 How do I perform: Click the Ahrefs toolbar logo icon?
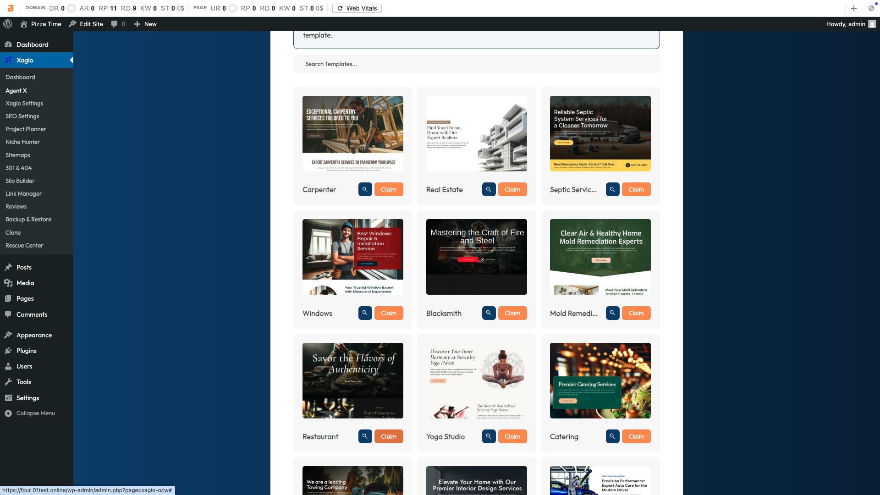11,8
